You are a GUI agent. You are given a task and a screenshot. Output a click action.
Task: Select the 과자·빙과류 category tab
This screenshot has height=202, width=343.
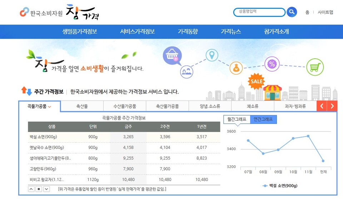point(295,106)
